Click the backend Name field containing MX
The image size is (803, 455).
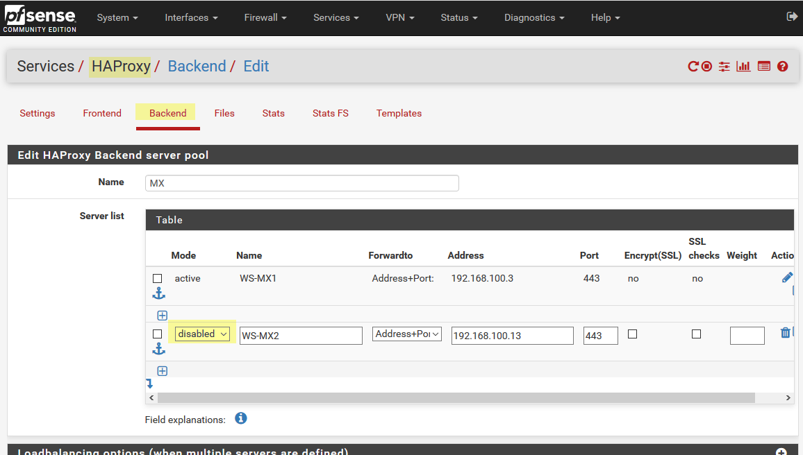point(302,183)
